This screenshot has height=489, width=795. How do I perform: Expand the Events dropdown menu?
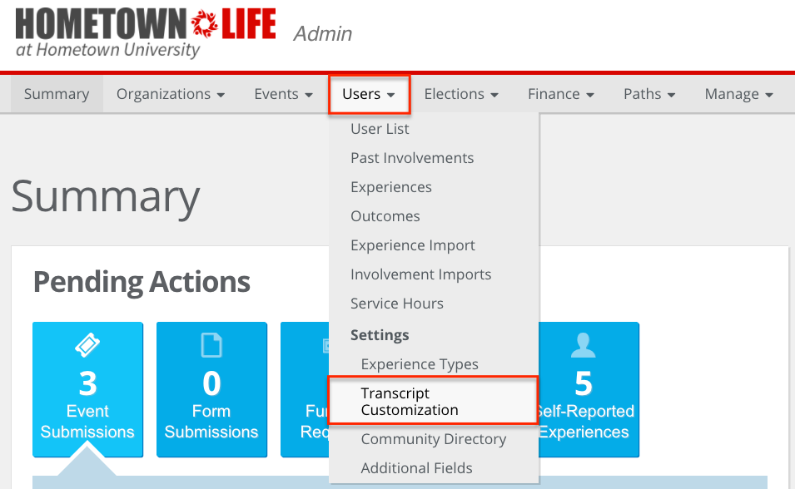[x=283, y=94]
